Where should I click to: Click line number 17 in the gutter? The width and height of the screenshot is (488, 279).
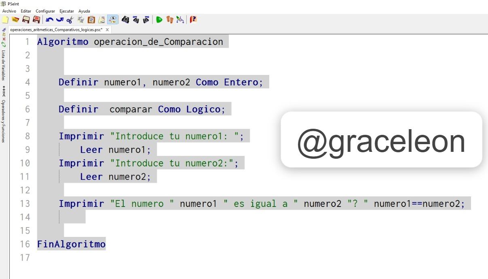click(25, 258)
